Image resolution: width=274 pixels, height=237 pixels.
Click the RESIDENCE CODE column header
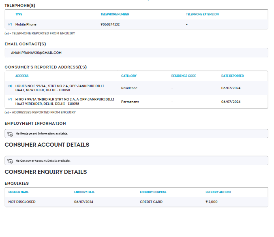pyautogui.click(x=184, y=76)
